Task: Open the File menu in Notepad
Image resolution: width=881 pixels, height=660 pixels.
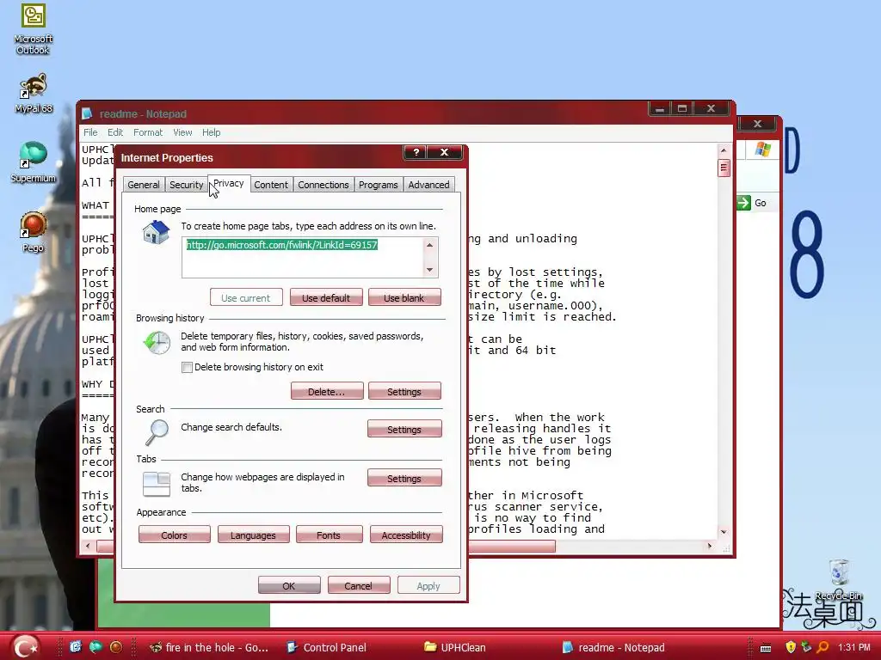Action: point(90,132)
